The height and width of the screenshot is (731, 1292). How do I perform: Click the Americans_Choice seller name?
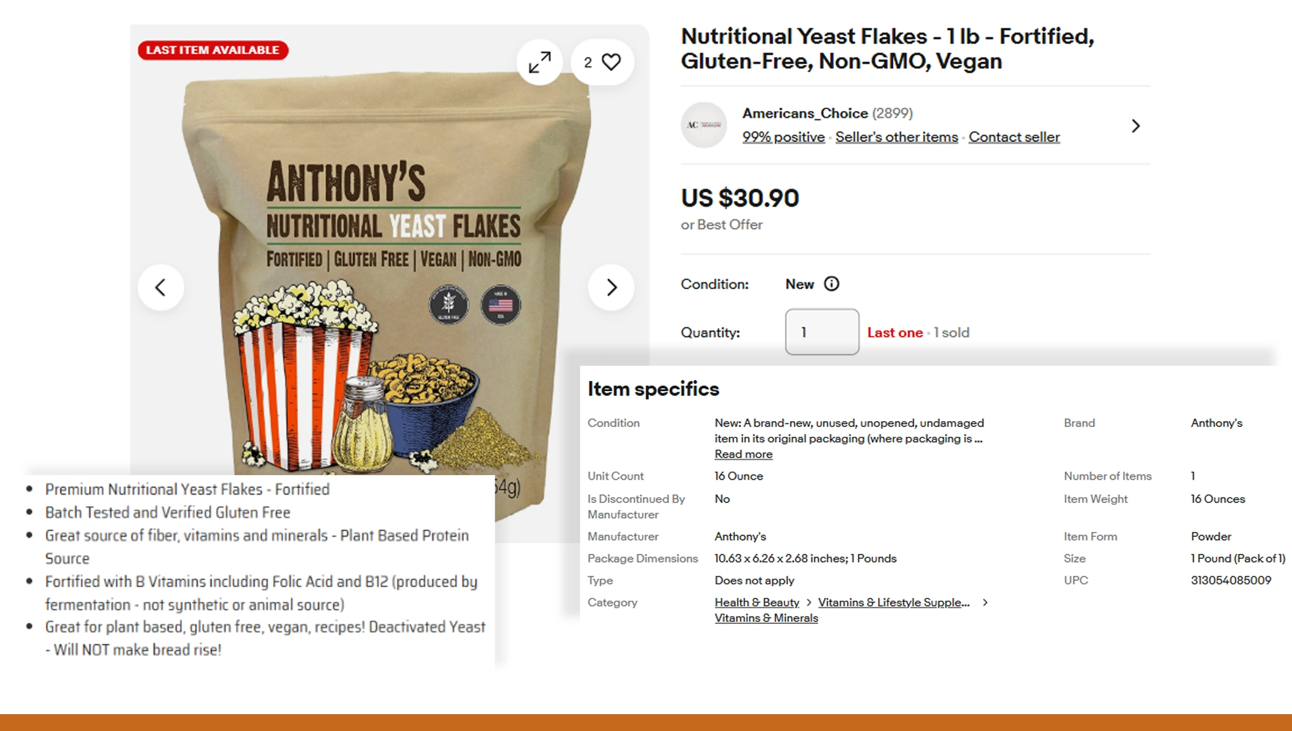coord(804,113)
